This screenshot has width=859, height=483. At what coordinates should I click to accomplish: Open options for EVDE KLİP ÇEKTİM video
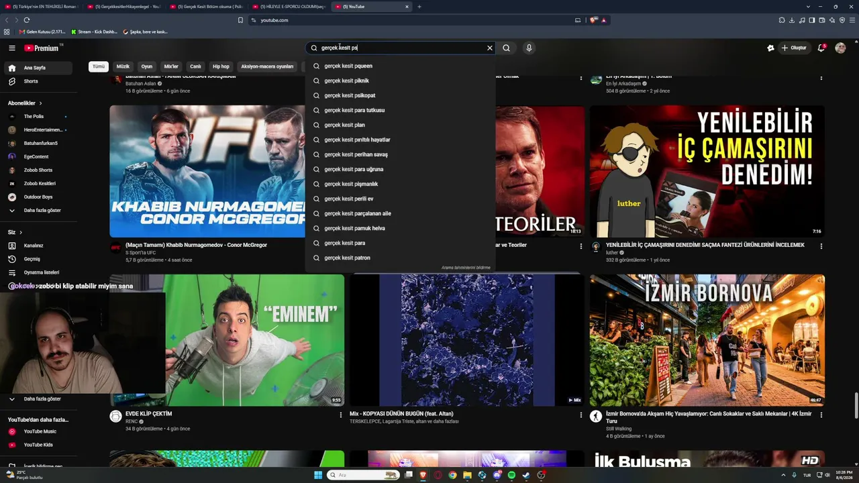(340, 415)
